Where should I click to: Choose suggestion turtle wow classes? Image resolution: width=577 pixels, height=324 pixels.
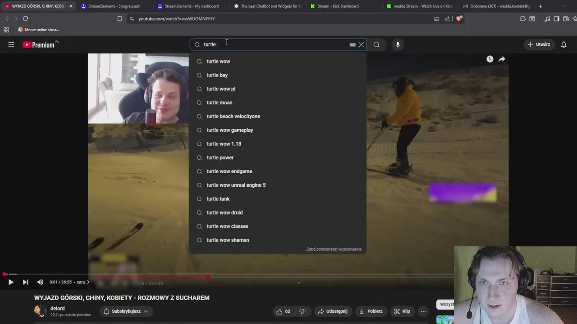(277, 226)
